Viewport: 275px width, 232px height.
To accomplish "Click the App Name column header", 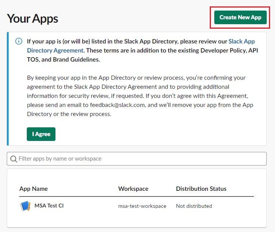I will [34, 189].
